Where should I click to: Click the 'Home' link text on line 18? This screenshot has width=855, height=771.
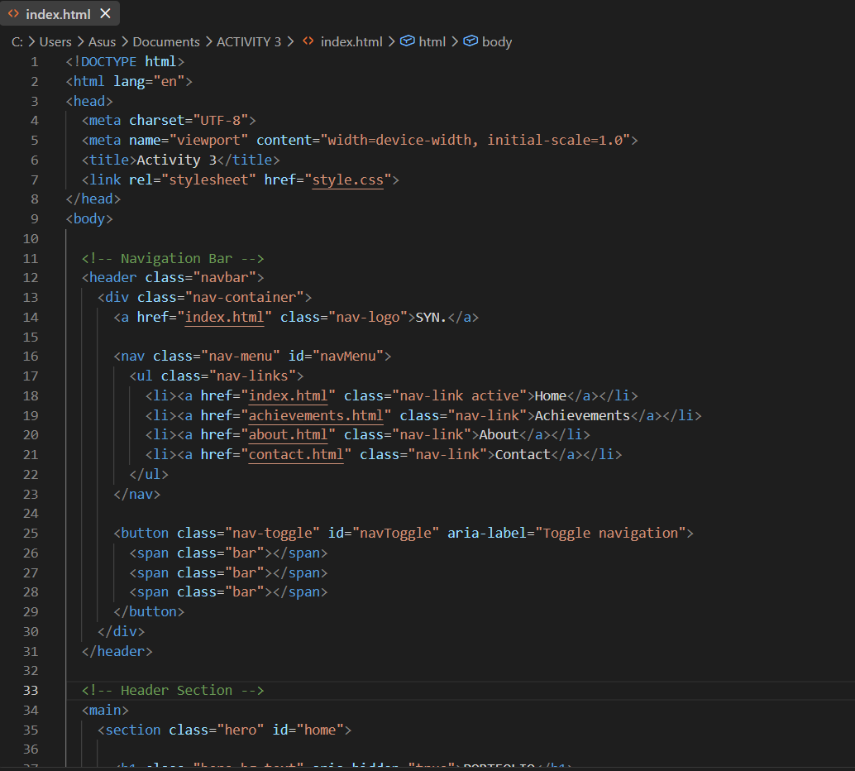tap(551, 395)
